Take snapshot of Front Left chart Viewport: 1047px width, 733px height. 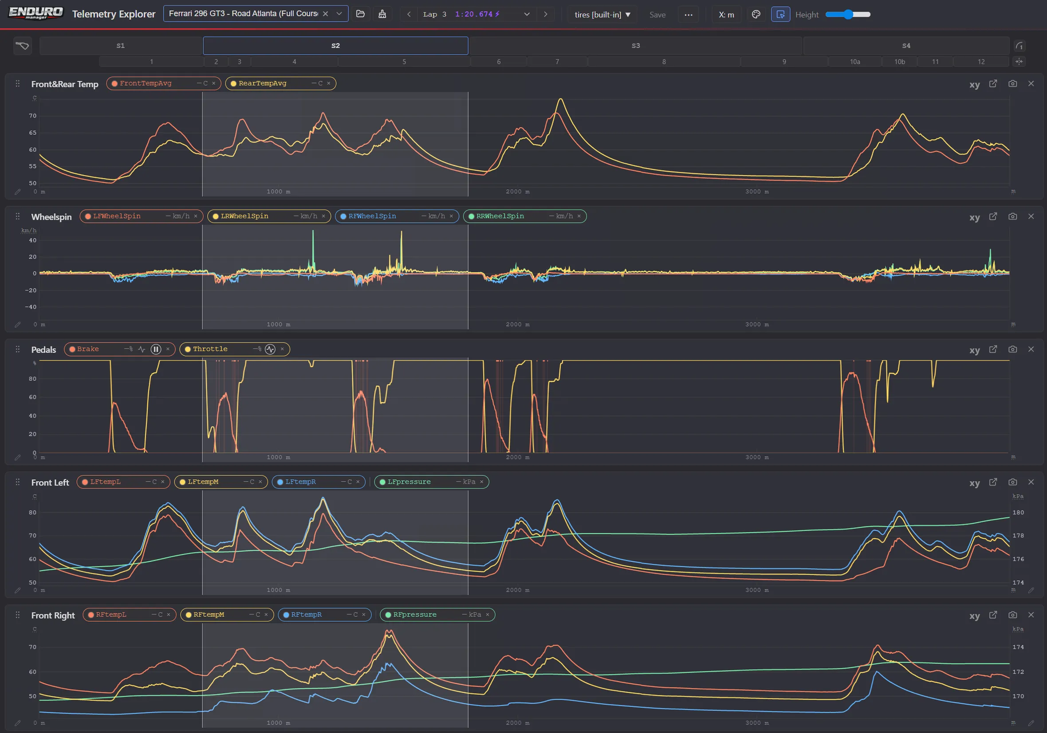click(1012, 482)
